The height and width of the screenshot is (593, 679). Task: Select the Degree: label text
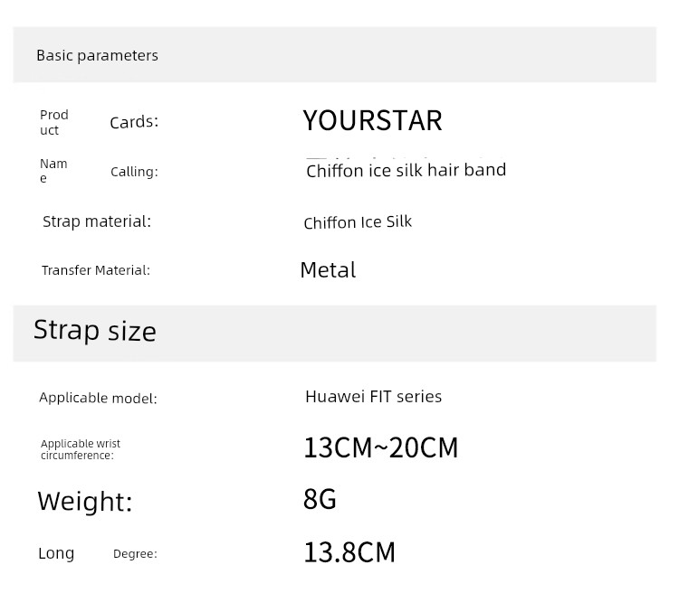135,553
